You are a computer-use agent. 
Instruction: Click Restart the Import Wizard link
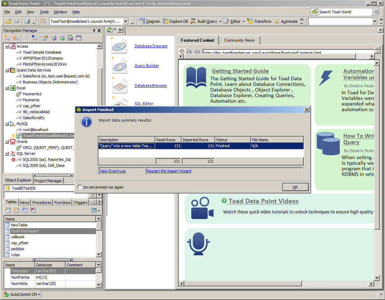point(169,171)
